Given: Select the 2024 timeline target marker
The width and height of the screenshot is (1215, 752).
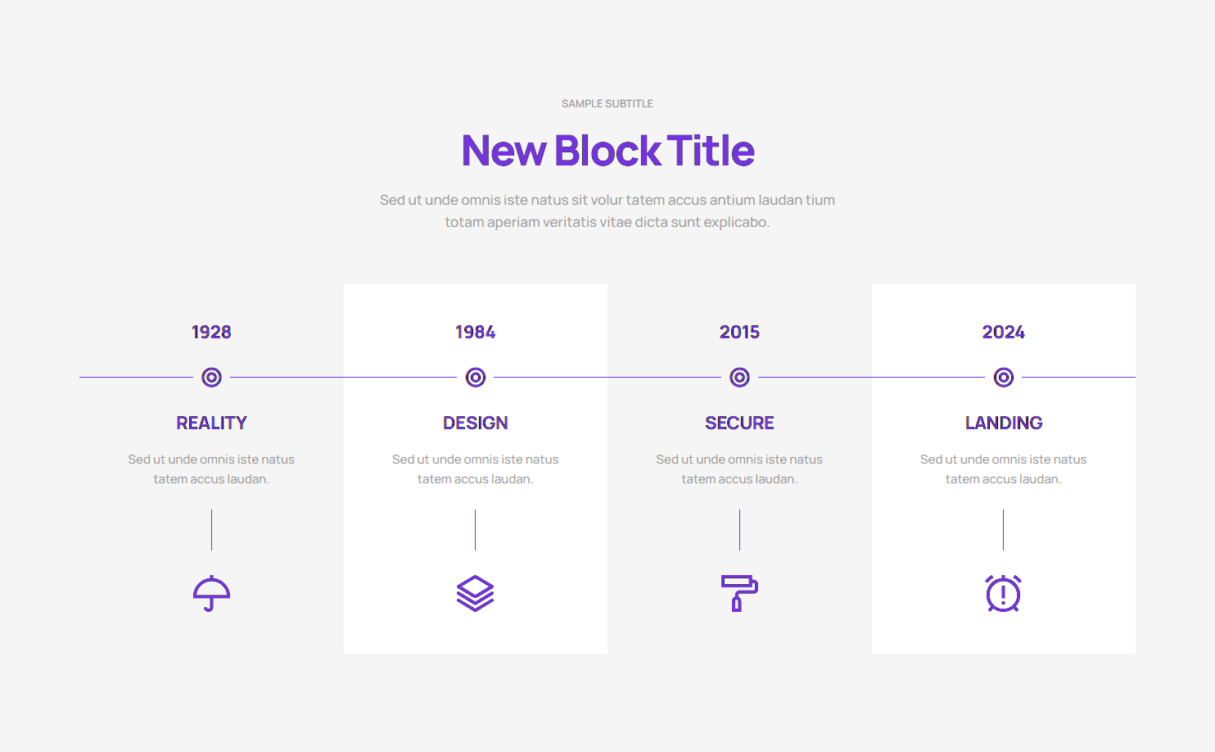Looking at the screenshot, I should pos(1003,377).
